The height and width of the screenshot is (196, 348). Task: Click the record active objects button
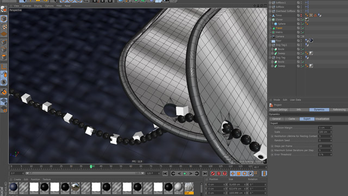pos(213,174)
